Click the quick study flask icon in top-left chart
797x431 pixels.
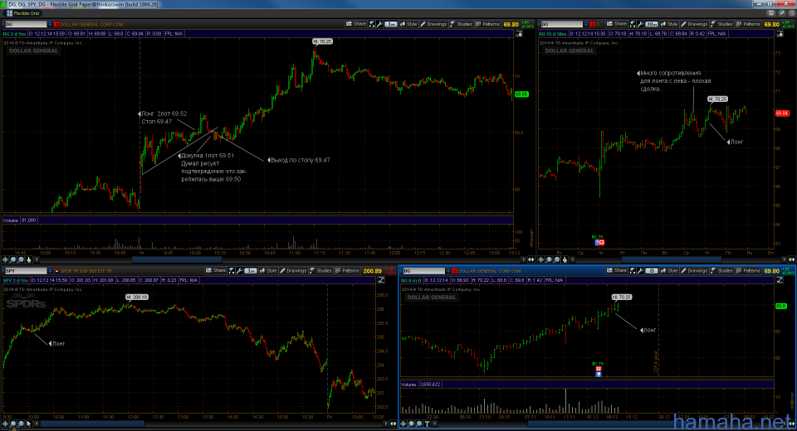[372, 24]
